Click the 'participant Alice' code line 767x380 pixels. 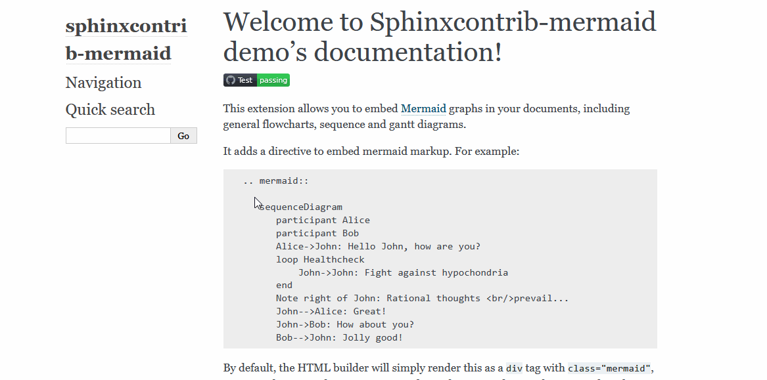click(323, 221)
